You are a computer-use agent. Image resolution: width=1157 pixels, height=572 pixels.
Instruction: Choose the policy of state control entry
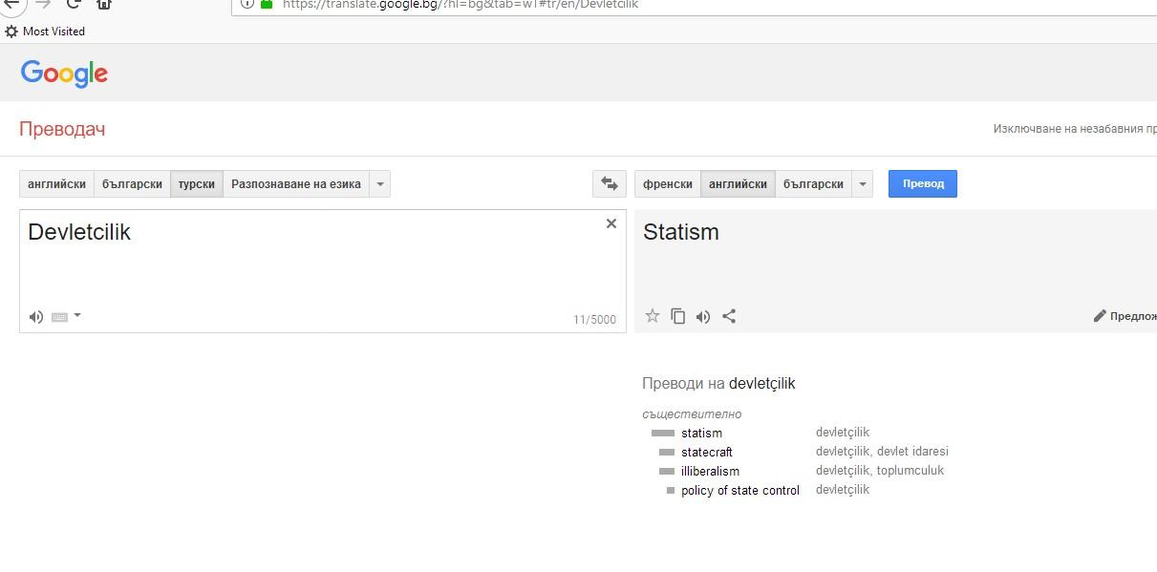click(740, 490)
